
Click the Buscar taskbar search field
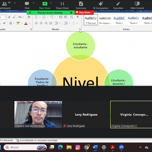25,147
